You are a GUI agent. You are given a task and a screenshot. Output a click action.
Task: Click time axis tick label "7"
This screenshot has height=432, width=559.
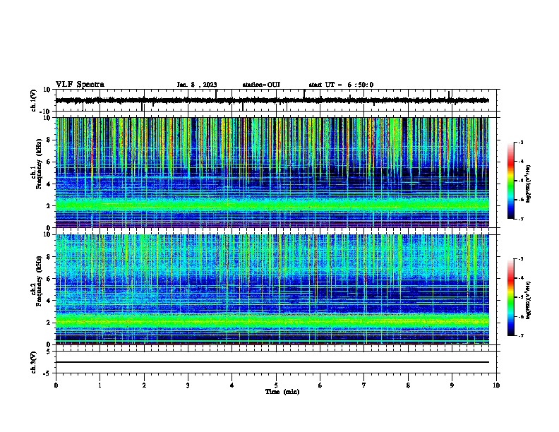point(364,385)
